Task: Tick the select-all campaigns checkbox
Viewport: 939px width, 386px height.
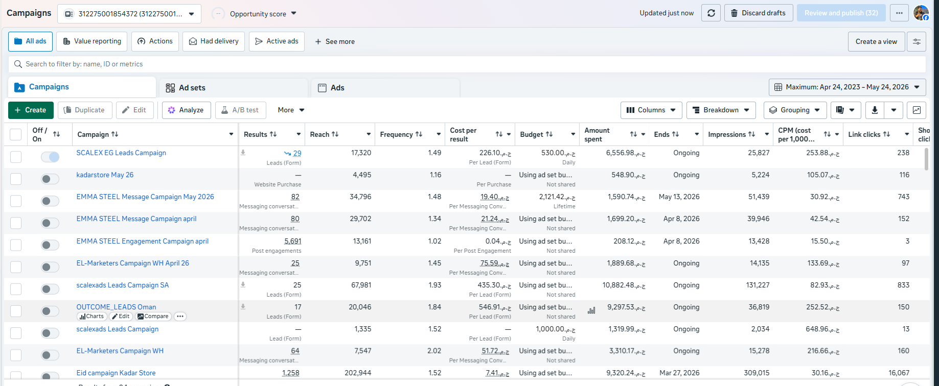Action: (16, 134)
